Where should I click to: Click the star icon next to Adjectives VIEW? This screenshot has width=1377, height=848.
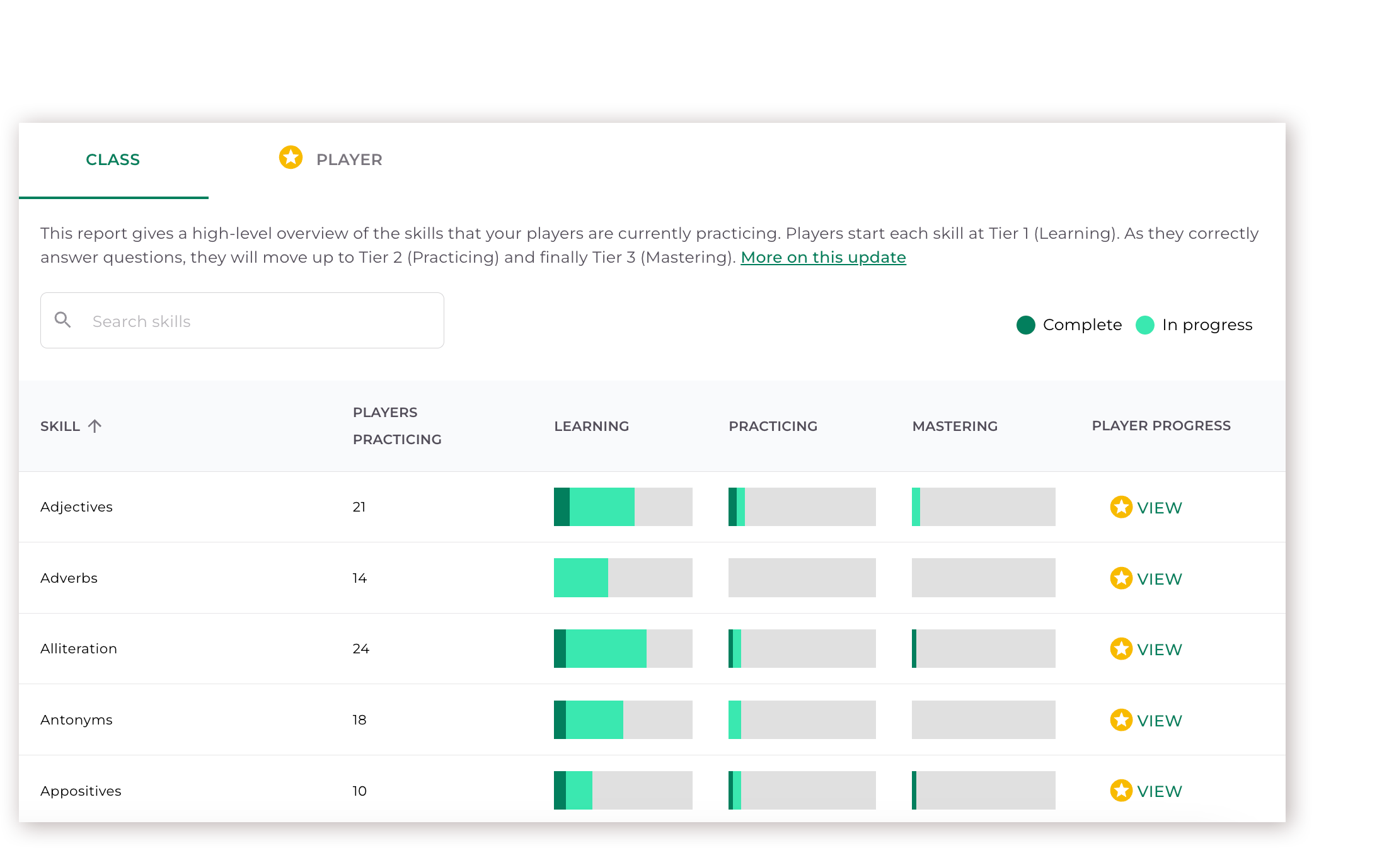pyautogui.click(x=1121, y=507)
